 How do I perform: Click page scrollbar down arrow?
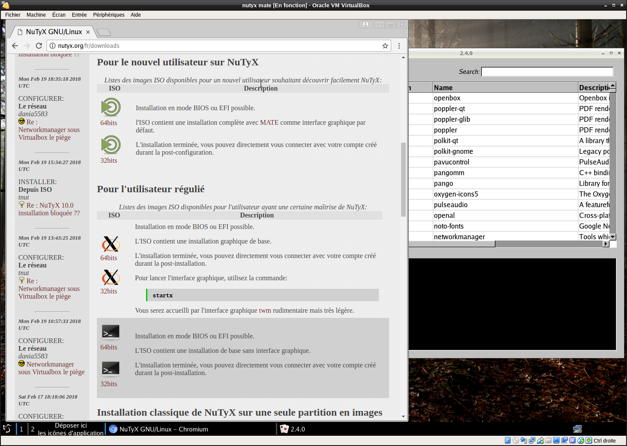click(x=403, y=417)
